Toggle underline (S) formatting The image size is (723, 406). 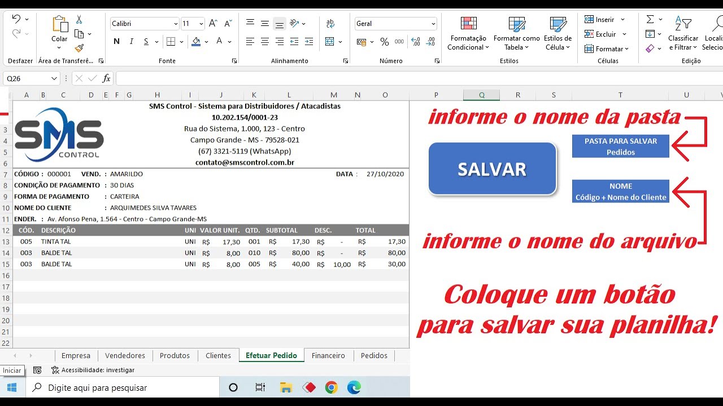[146, 41]
